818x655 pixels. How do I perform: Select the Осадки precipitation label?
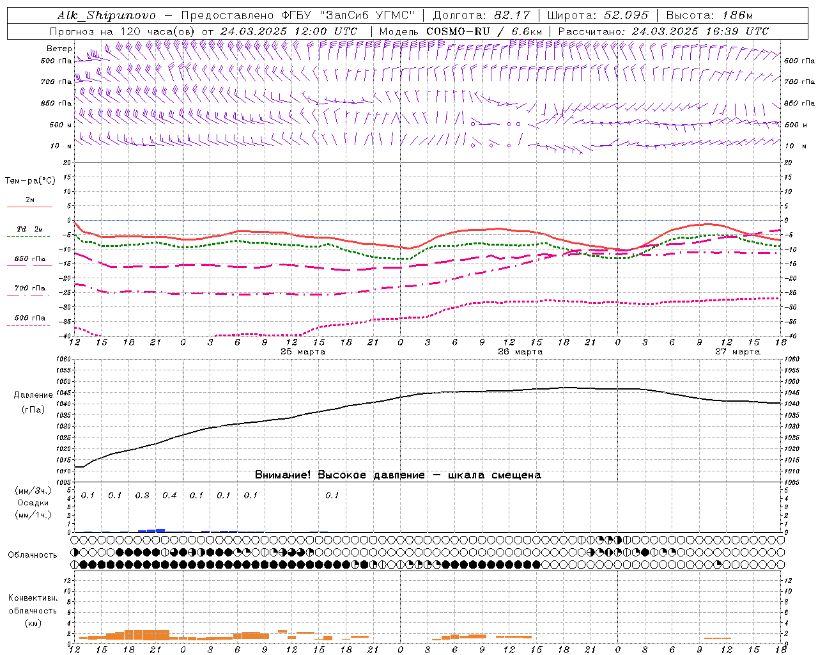(x=33, y=503)
